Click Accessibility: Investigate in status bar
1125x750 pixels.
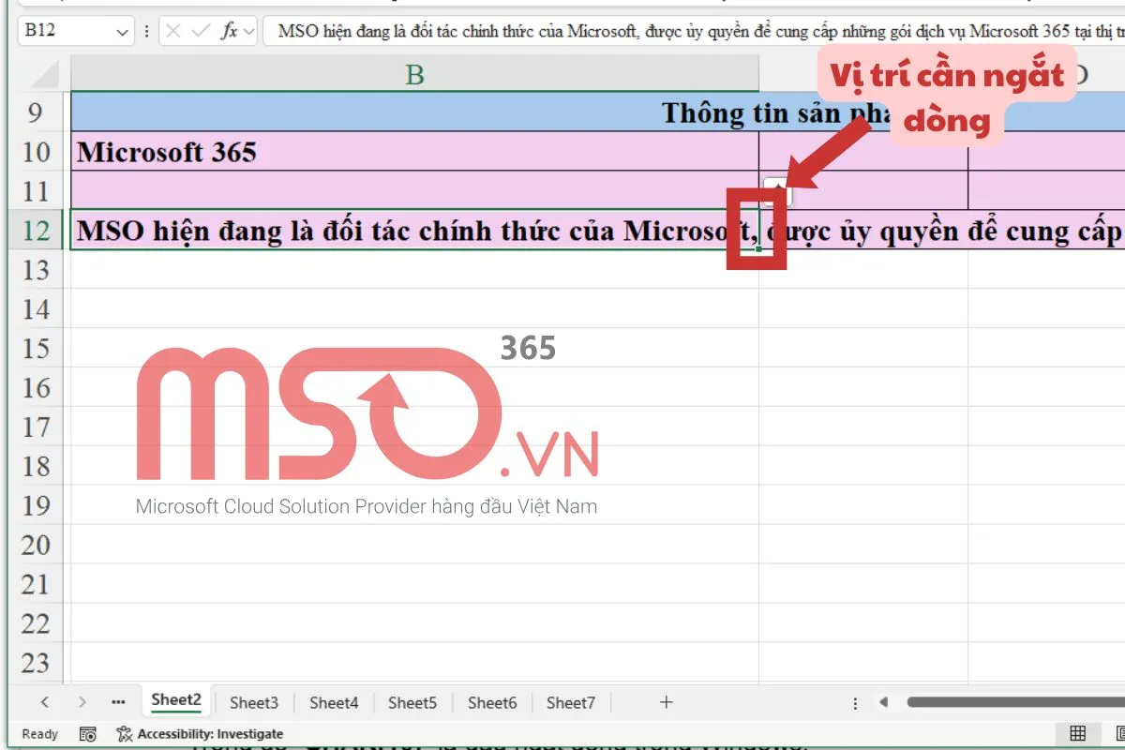(200, 734)
